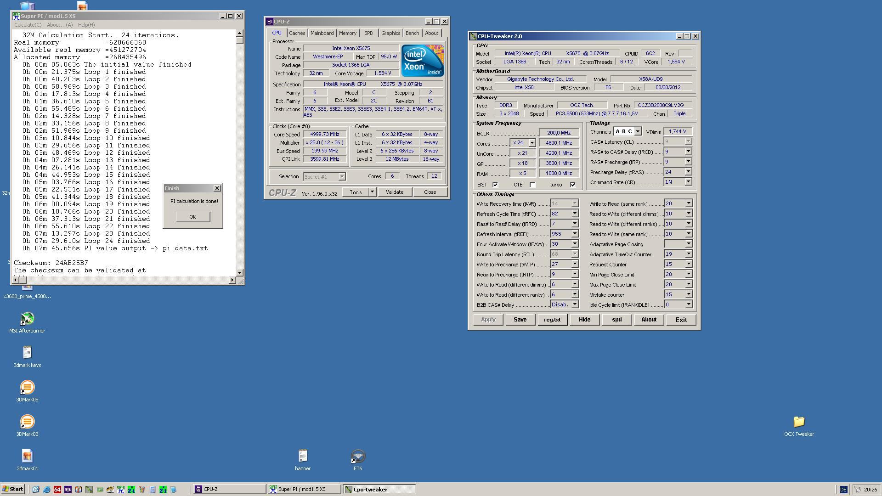
Task: Open the Help(H) menu in Super PI
Action: point(86,25)
